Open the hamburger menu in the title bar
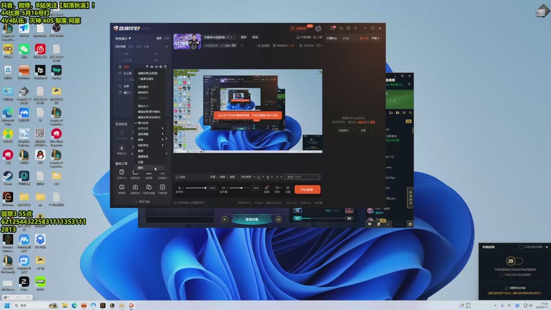Image resolution: width=551 pixels, height=310 pixels. [355, 28]
